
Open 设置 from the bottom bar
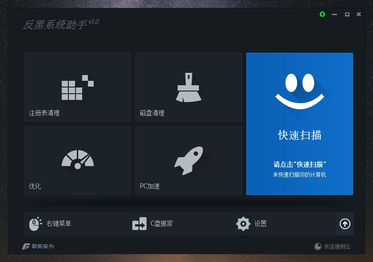click(261, 224)
